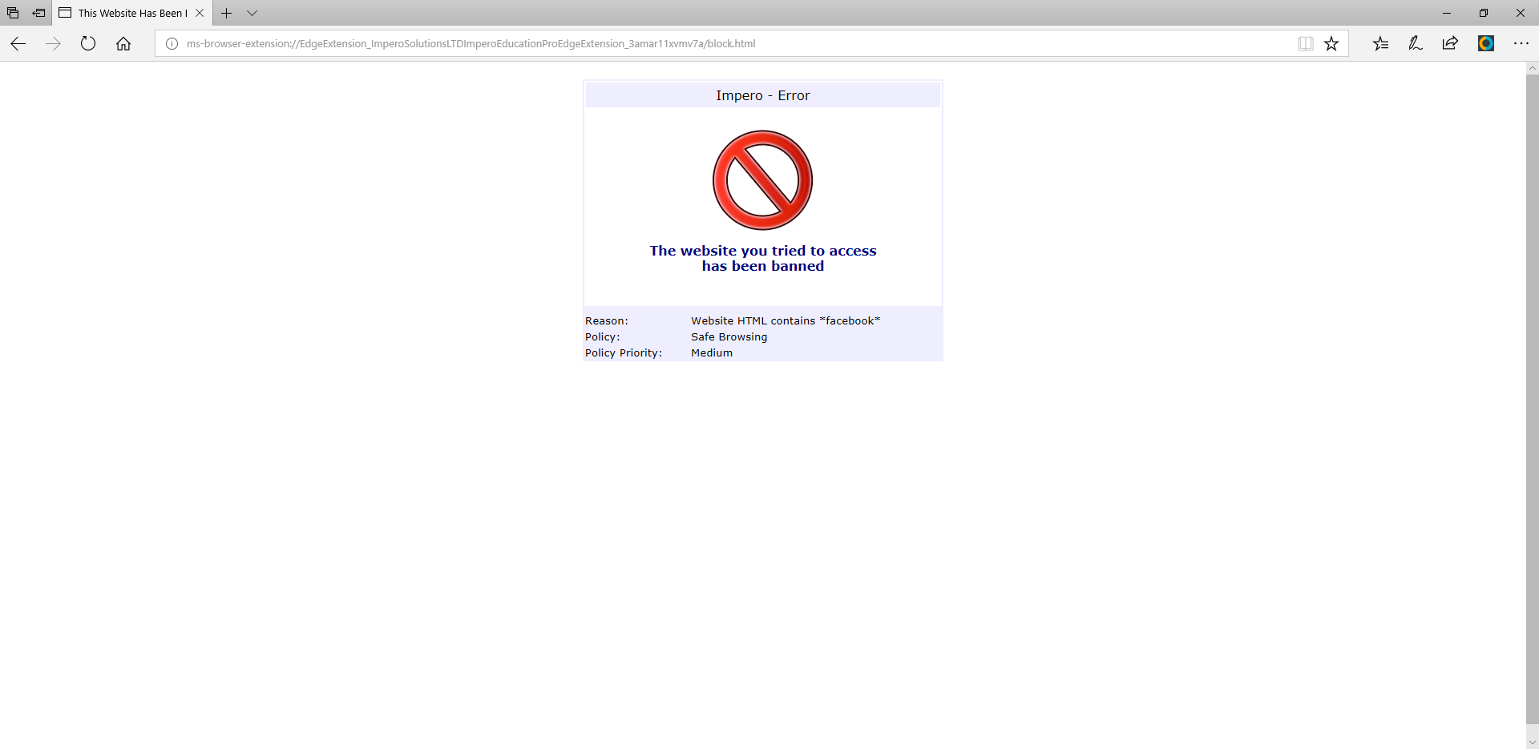This screenshot has height=749, width=1539.
Task: Open Edge Settings and more menu
Action: tap(1521, 44)
